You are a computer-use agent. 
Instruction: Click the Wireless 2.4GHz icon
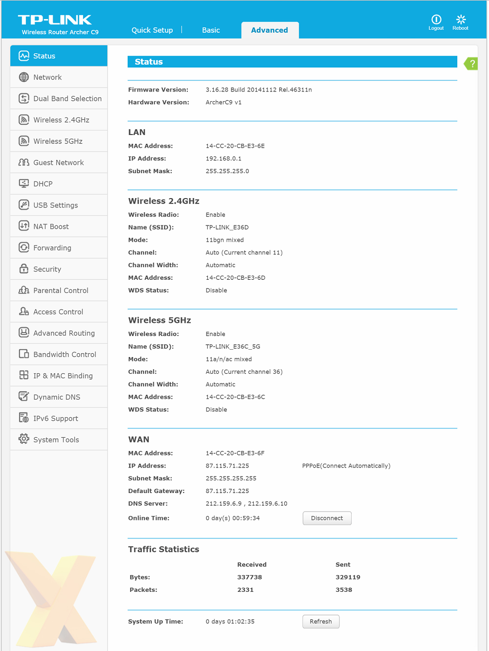(24, 120)
